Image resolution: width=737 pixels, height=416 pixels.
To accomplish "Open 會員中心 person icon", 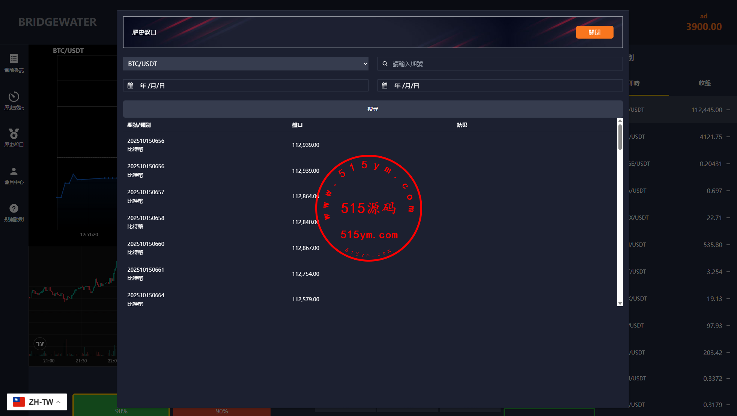I will 14,171.
